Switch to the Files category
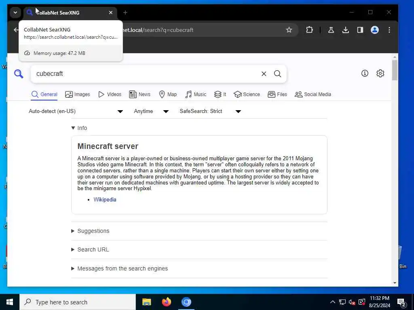Image resolution: width=414 pixels, height=310 pixels. click(x=277, y=94)
